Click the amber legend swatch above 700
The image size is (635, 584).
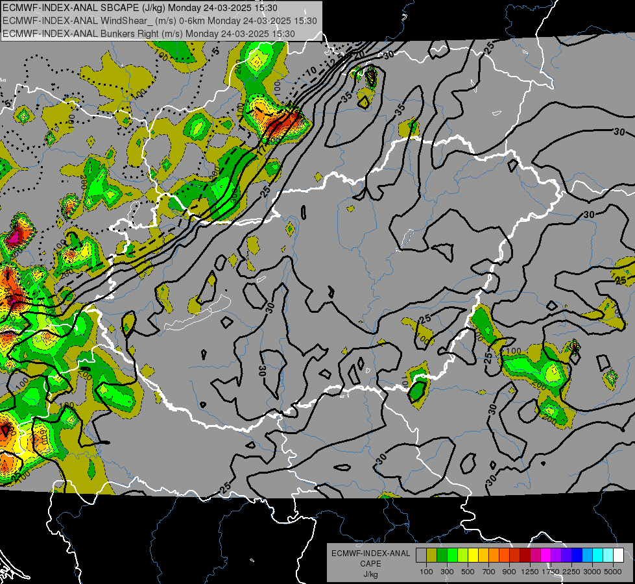click(483, 555)
